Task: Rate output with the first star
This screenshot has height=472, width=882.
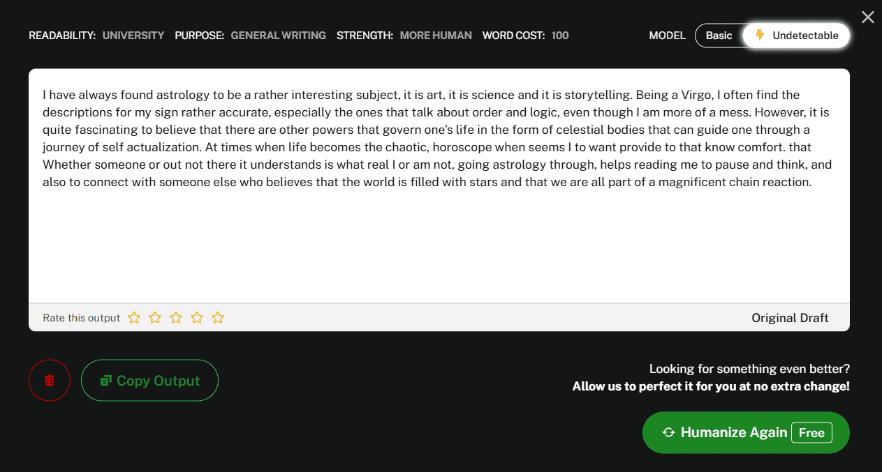Action: (x=134, y=318)
